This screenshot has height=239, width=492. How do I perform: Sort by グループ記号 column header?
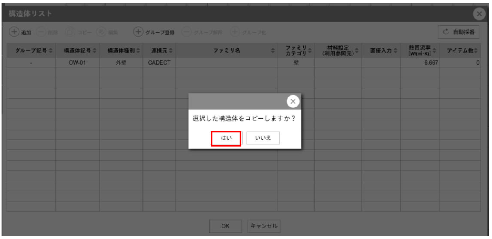pos(31,50)
